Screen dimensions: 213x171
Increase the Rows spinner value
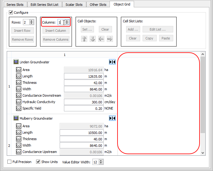32,21
